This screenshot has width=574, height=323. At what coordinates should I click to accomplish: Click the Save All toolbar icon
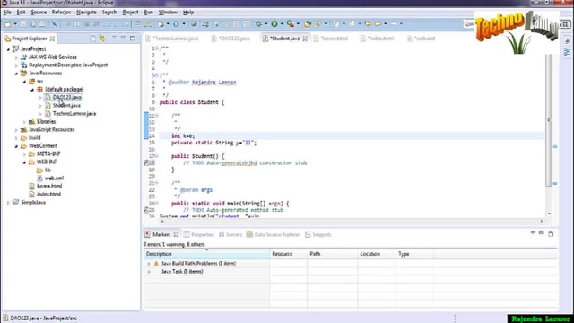33,24
